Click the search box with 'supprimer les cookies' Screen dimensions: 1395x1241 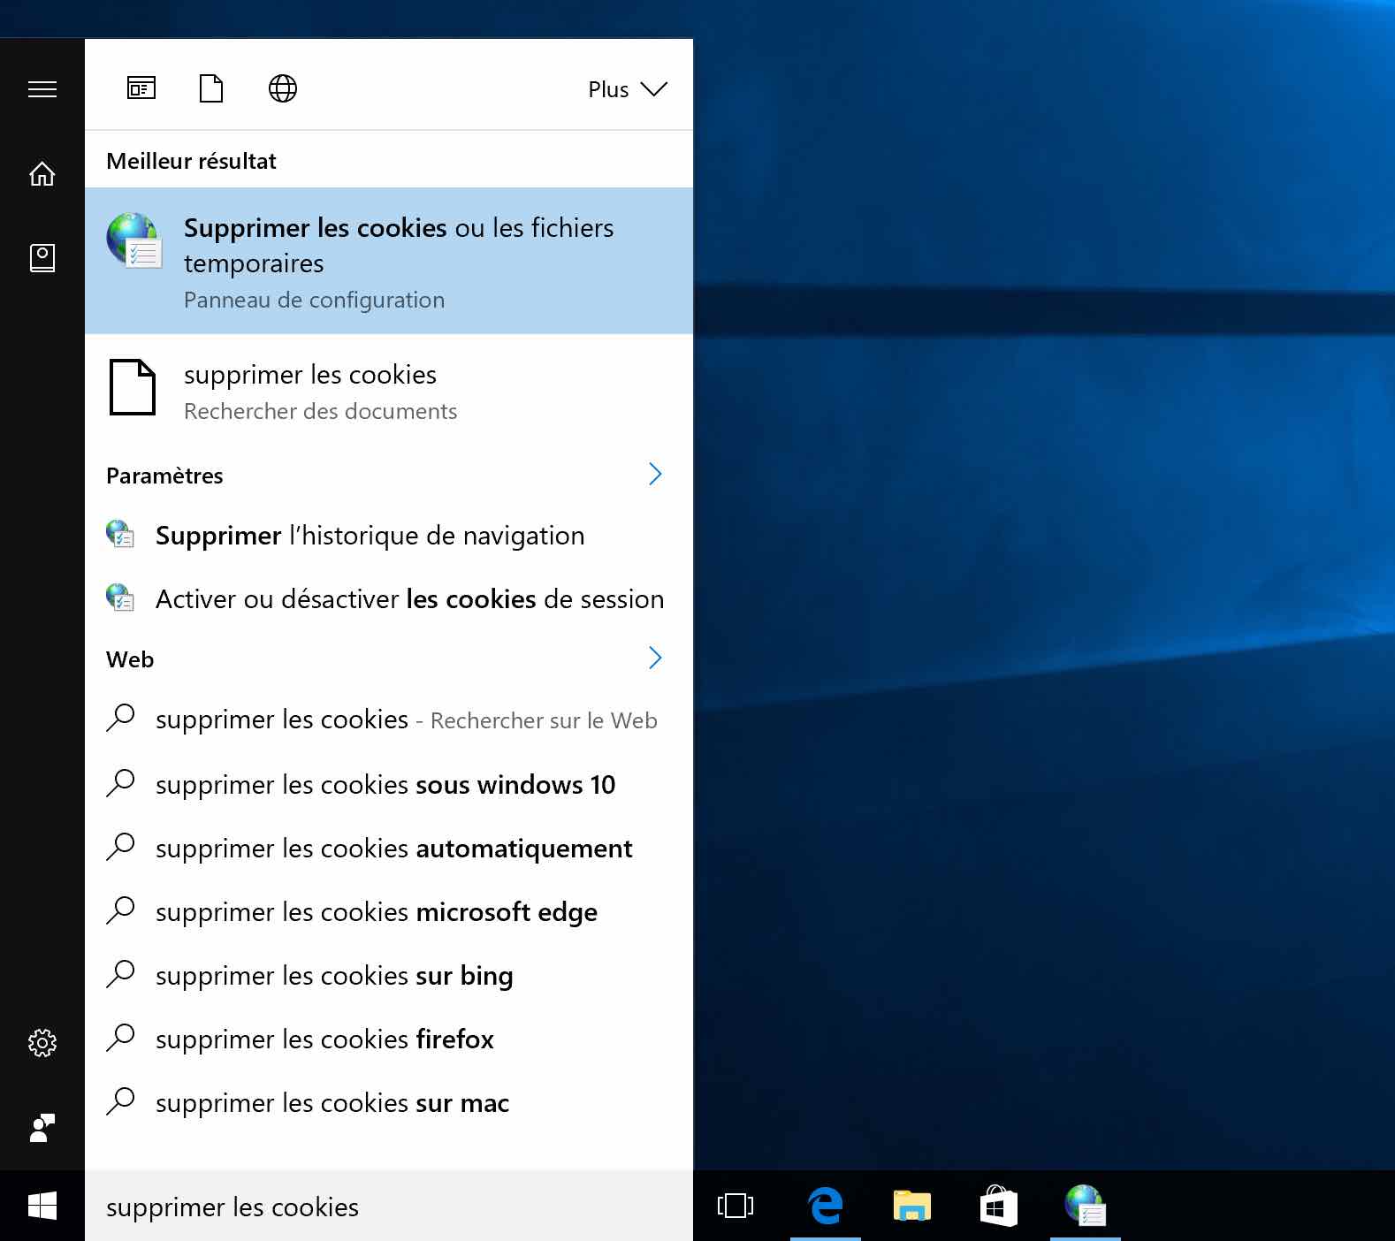[389, 1207]
